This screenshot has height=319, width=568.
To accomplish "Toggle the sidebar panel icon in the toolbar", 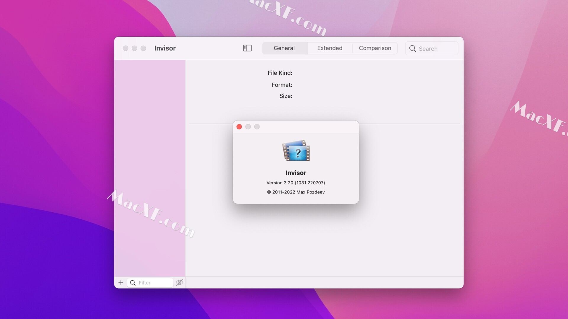I will click(247, 48).
